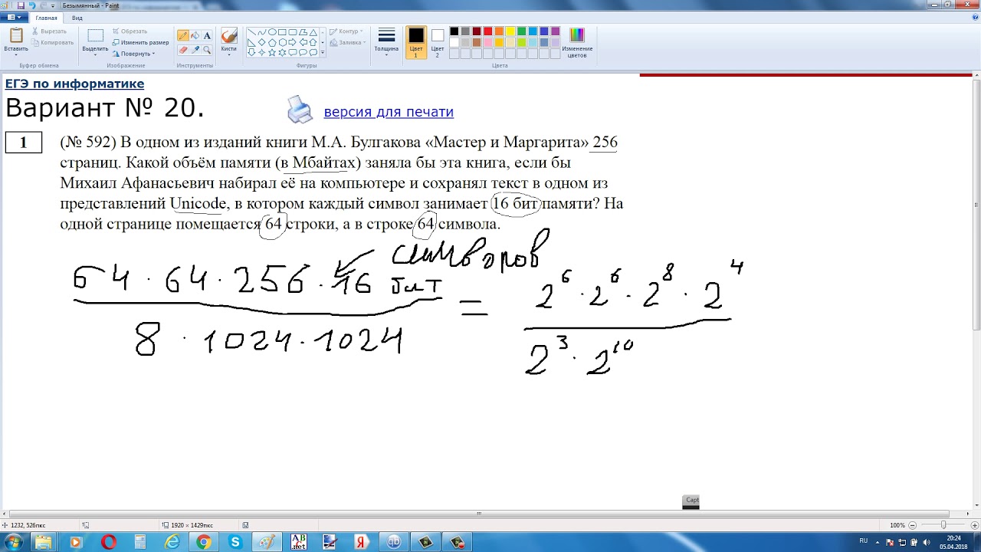This screenshot has width=981, height=552.
Task: Click the Вставить paste clipboard icon
Action: coord(16,35)
